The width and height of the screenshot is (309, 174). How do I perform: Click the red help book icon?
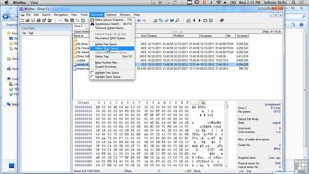coord(222,20)
